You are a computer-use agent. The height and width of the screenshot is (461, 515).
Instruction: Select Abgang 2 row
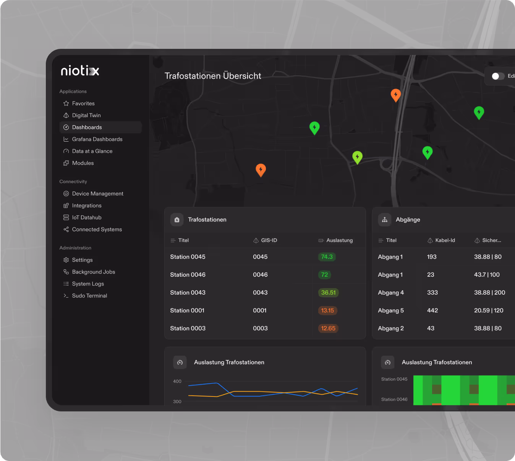(443, 329)
